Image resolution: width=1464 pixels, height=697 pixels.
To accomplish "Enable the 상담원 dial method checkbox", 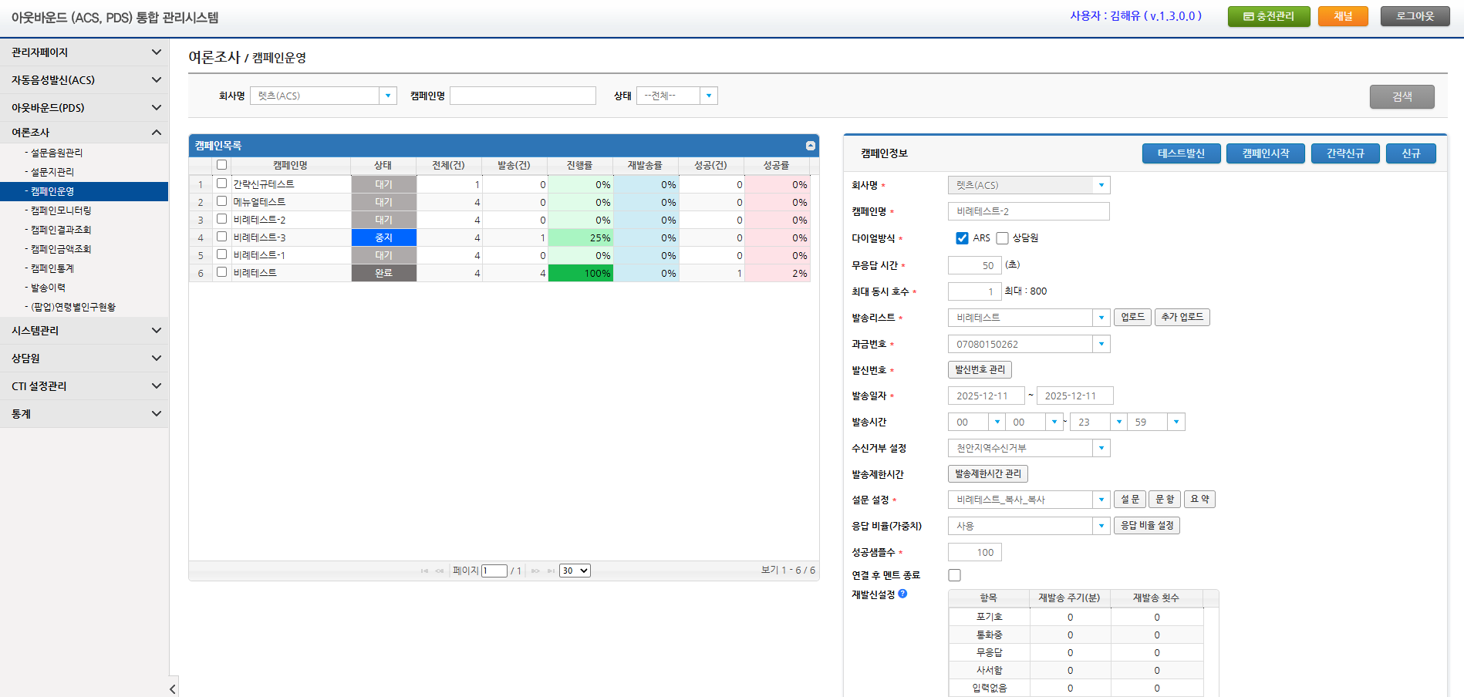I will tap(1002, 238).
